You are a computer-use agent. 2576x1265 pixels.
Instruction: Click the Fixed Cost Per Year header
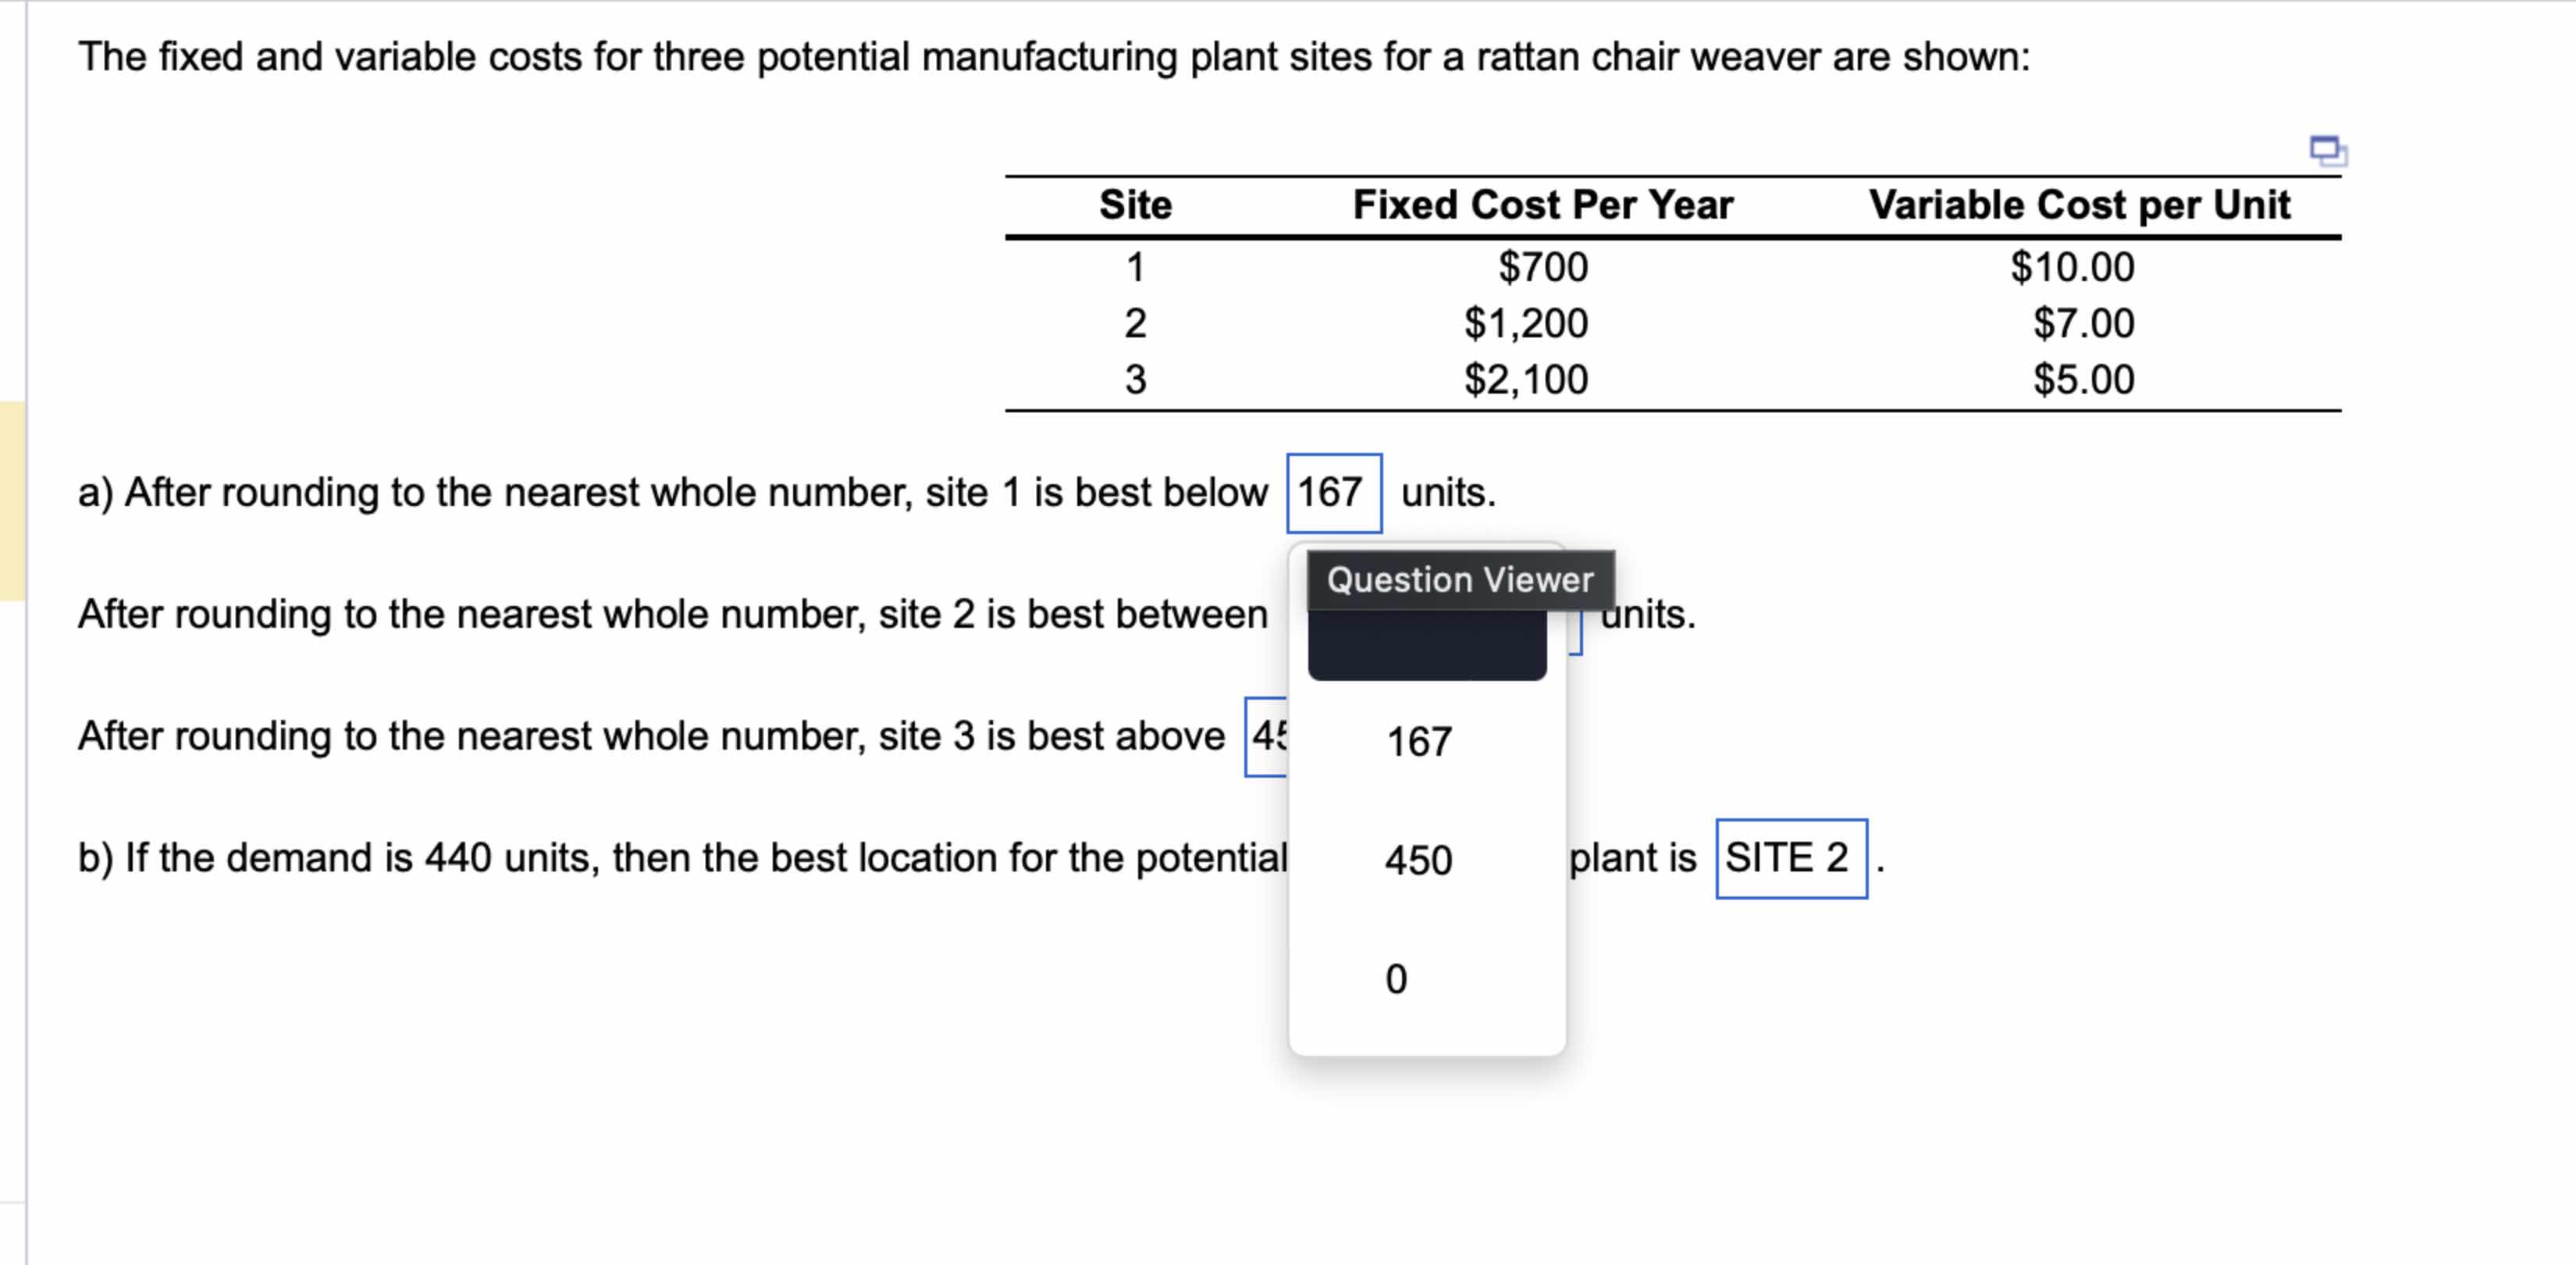click(x=1542, y=204)
